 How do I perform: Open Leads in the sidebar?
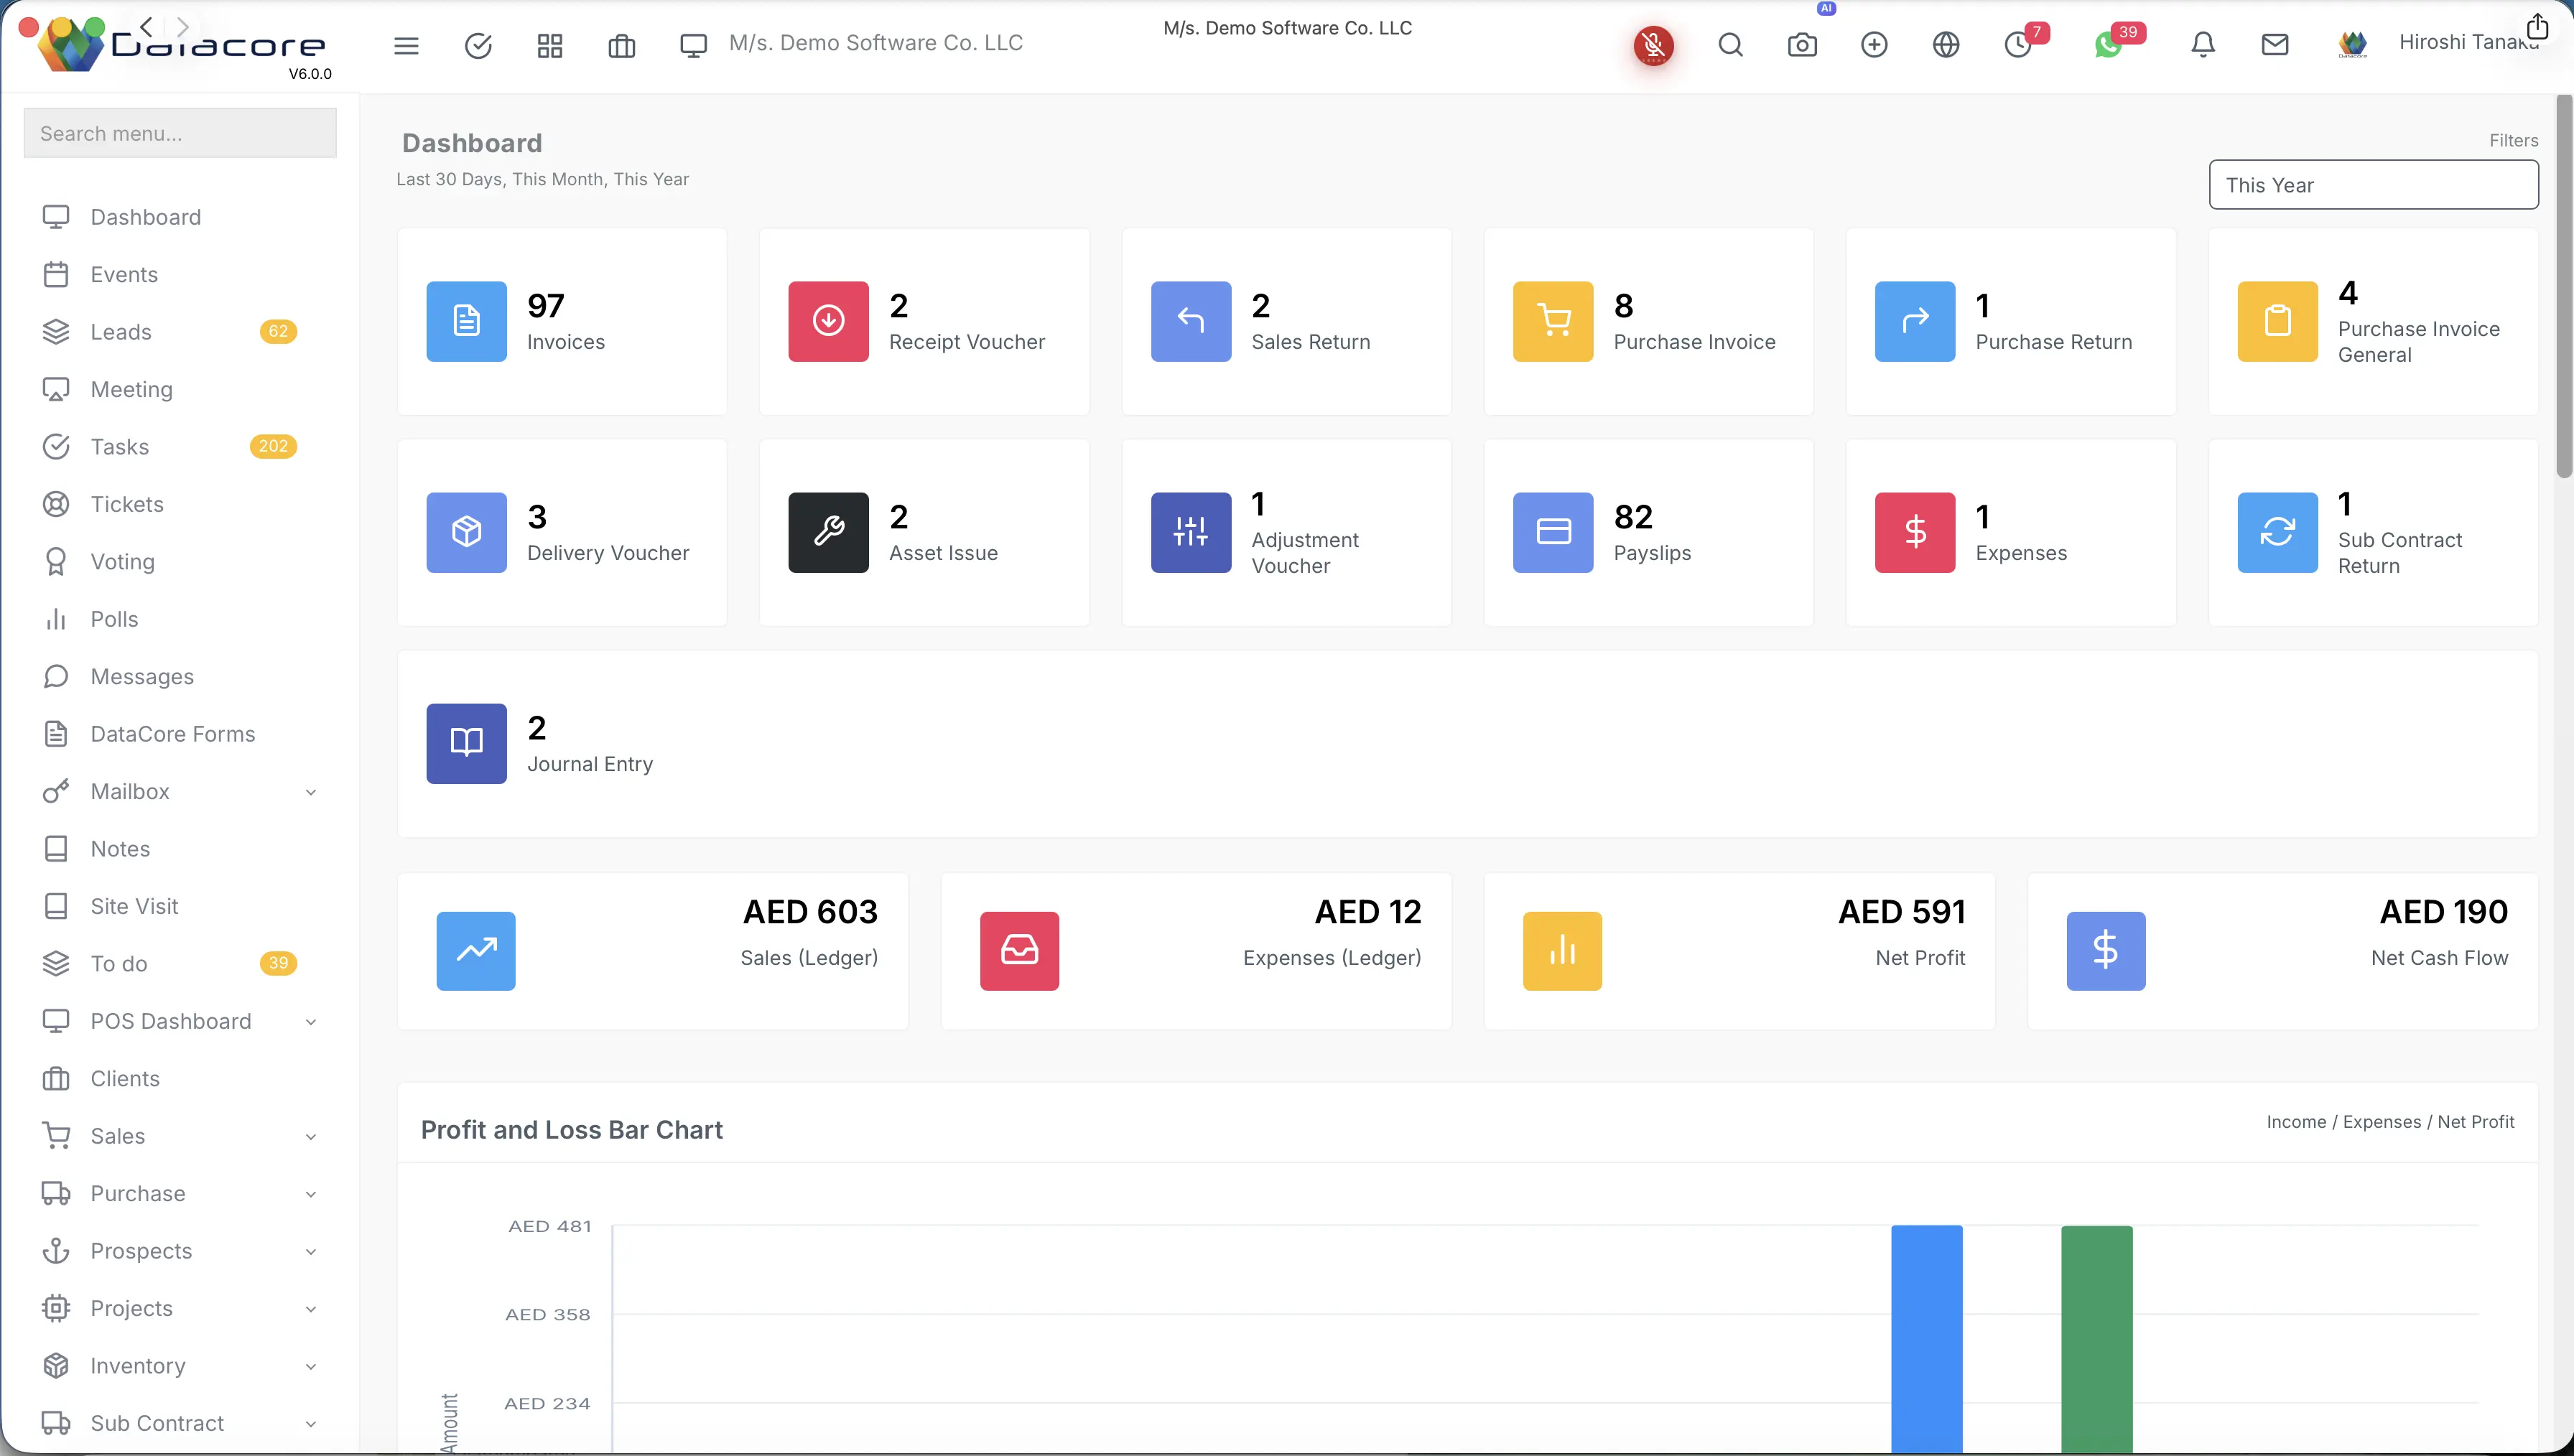coord(121,332)
